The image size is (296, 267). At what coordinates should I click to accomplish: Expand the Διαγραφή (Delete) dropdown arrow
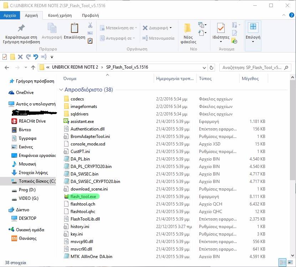tap(171, 28)
